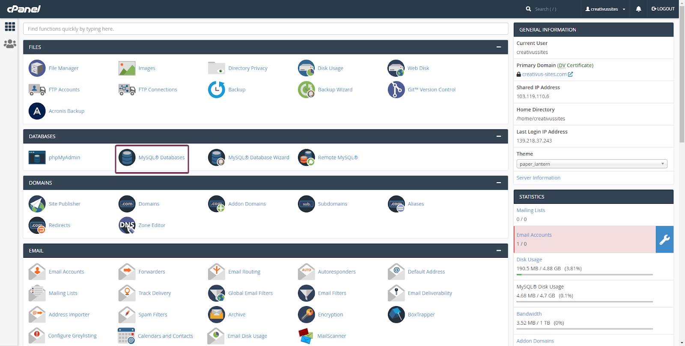Open the creativus-sites.com domain link
Image resolution: width=685 pixels, height=346 pixels.
[x=544, y=75]
